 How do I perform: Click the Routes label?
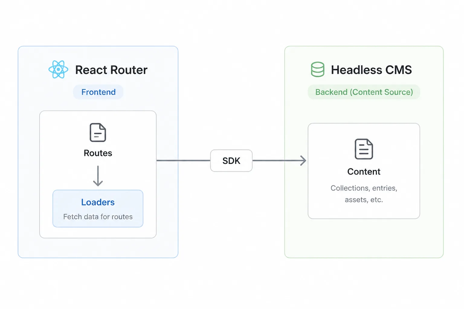click(98, 153)
